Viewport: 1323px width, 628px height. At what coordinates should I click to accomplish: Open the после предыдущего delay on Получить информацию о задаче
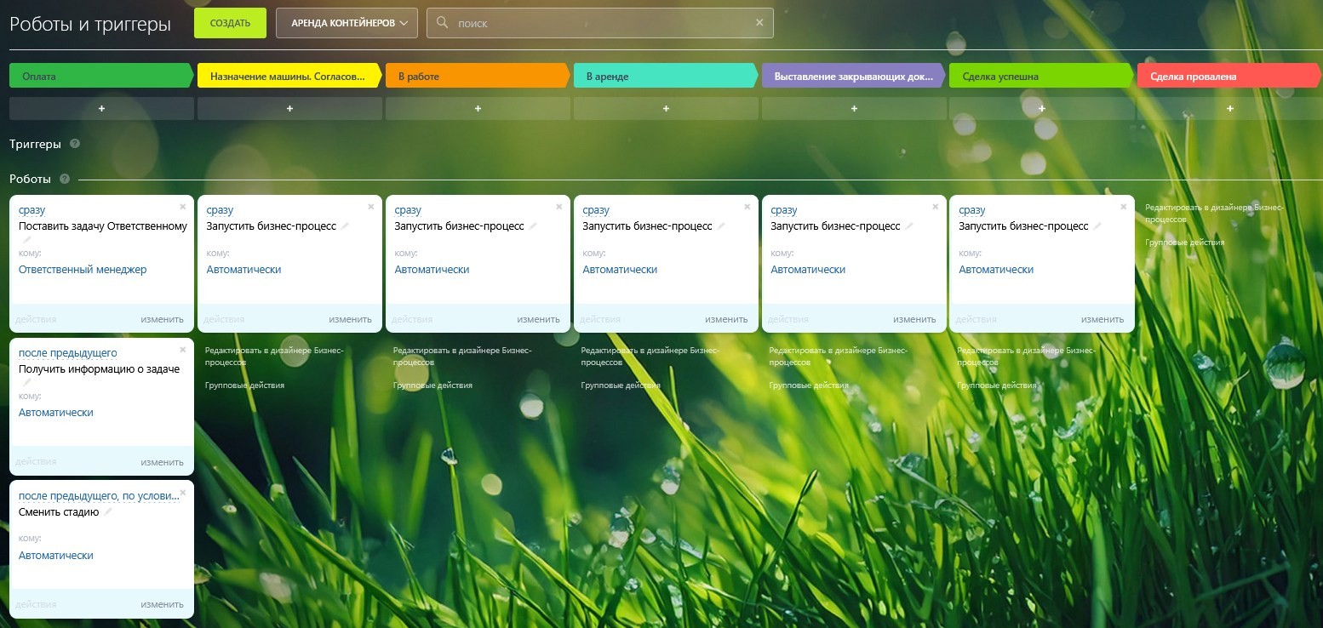68,353
